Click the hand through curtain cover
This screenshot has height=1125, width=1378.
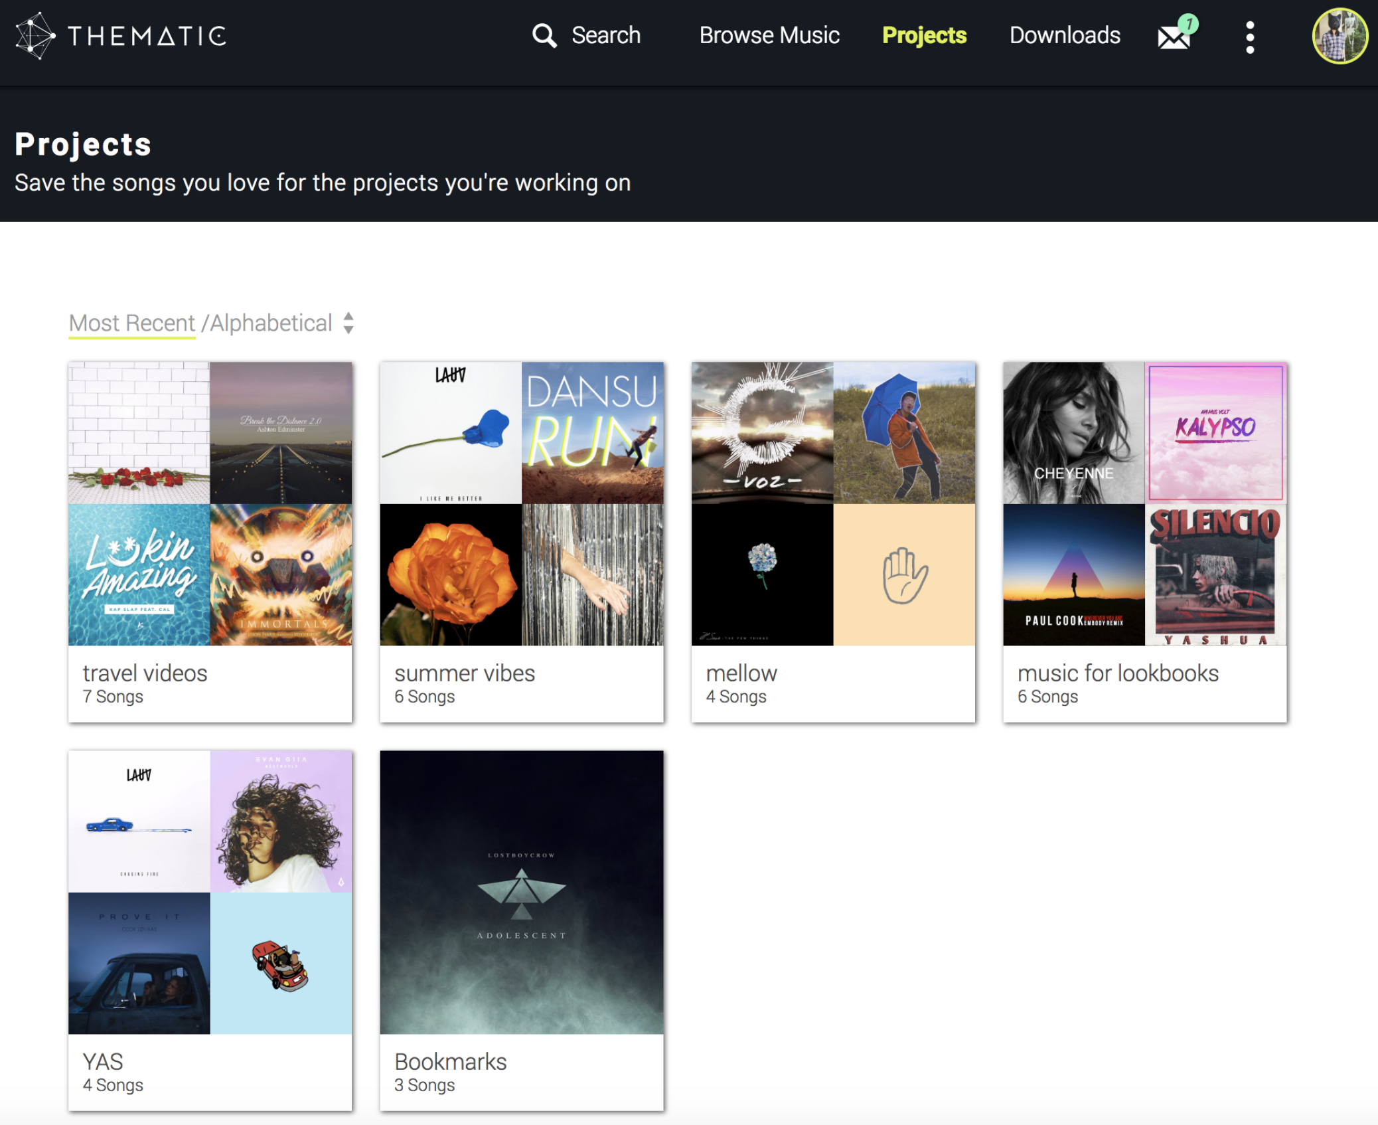[x=592, y=575]
